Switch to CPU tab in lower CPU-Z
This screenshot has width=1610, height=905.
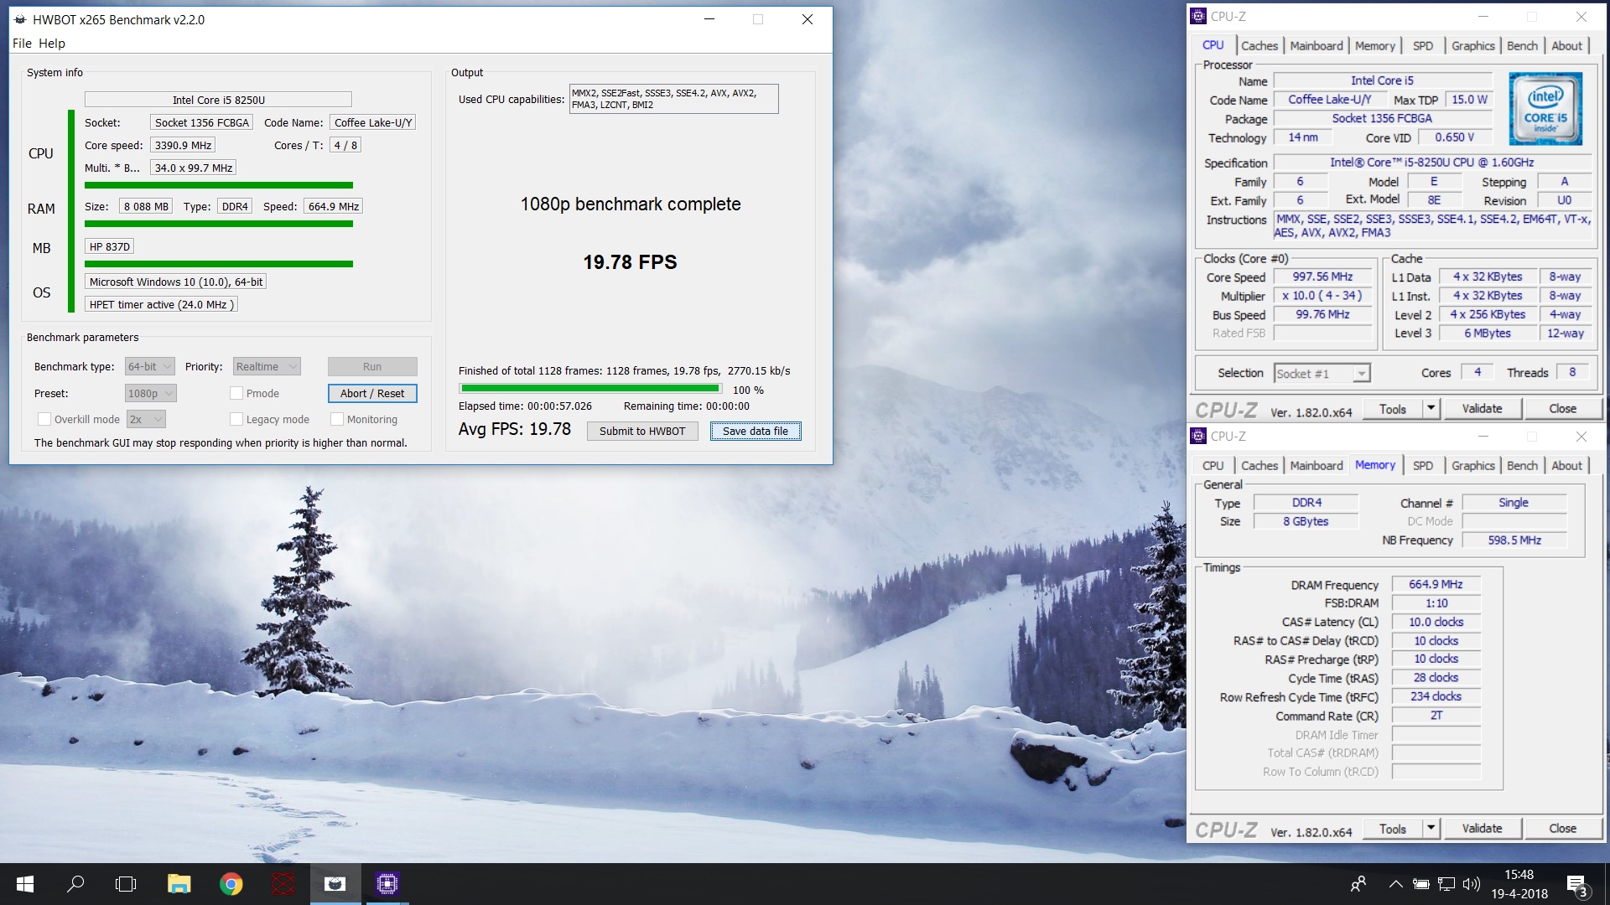pyautogui.click(x=1213, y=466)
